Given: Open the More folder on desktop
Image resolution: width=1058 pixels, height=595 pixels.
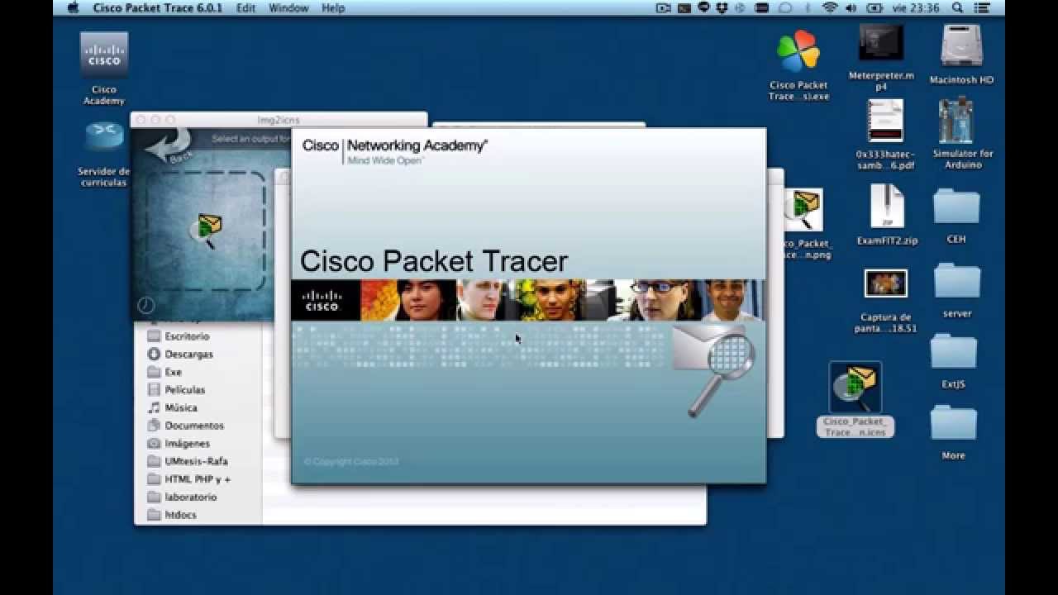Looking at the screenshot, I should pyautogui.click(x=954, y=423).
